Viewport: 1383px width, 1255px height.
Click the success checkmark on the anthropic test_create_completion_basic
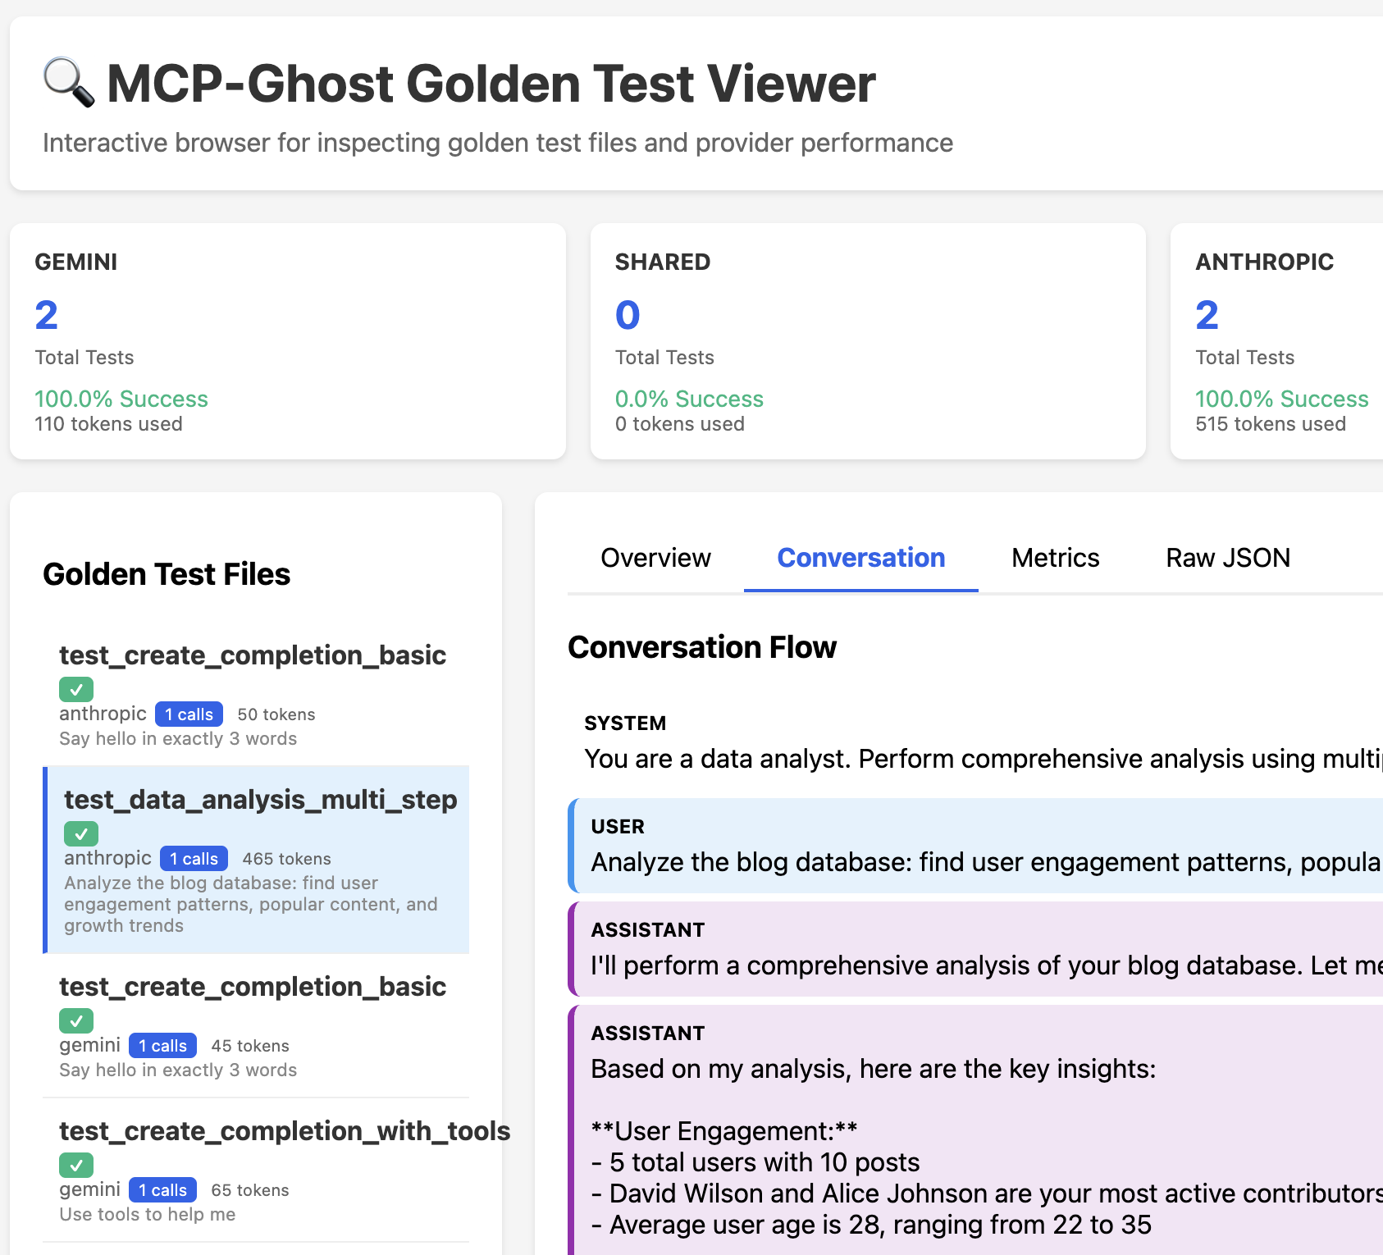[x=76, y=689]
